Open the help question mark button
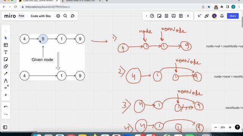This screenshot has height=136, width=243. 237,127
